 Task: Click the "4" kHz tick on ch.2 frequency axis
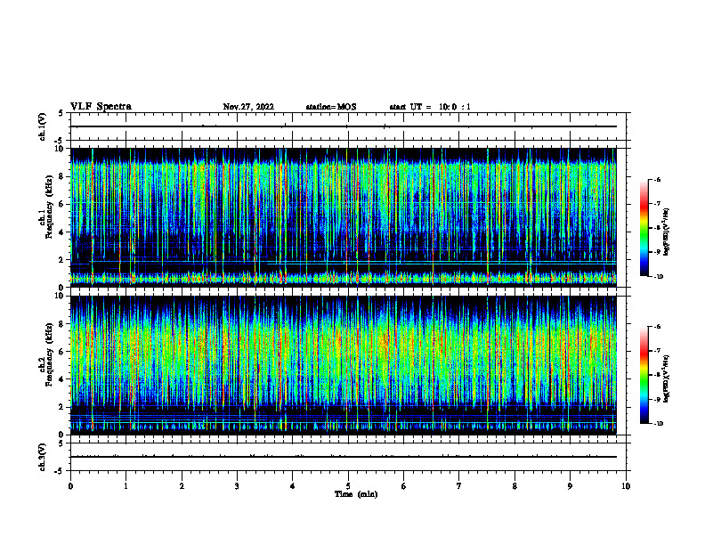pyautogui.click(x=61, y=379)
